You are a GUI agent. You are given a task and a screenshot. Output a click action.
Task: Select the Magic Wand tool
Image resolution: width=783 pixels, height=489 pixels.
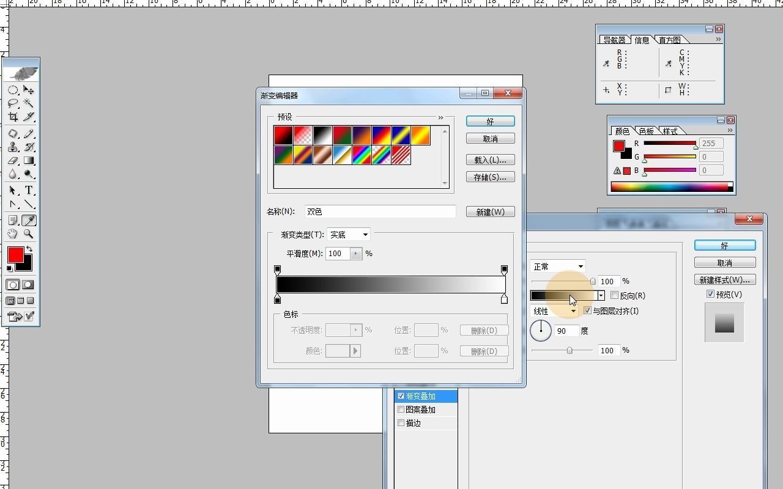click(29, 103)
